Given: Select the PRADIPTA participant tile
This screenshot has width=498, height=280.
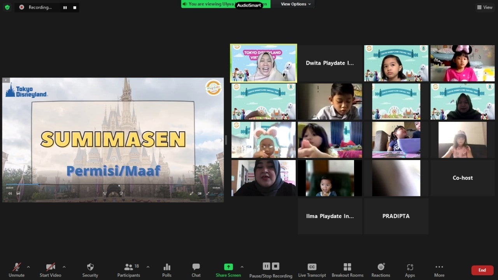Looking at the screenshot, I should (396, 216).
